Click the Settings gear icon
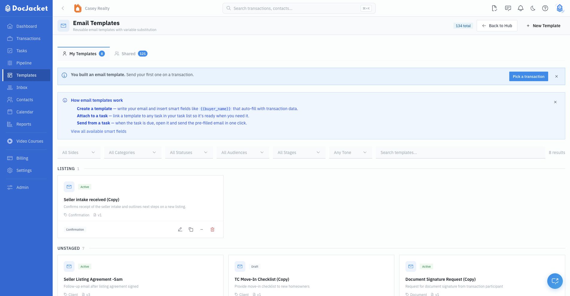Screen dimensions: 570x296 pos(10,170)
